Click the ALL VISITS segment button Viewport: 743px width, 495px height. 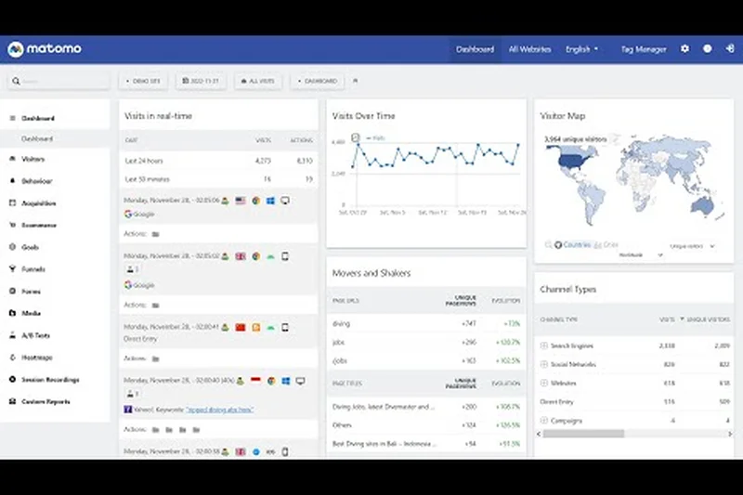tap(257, 82)
